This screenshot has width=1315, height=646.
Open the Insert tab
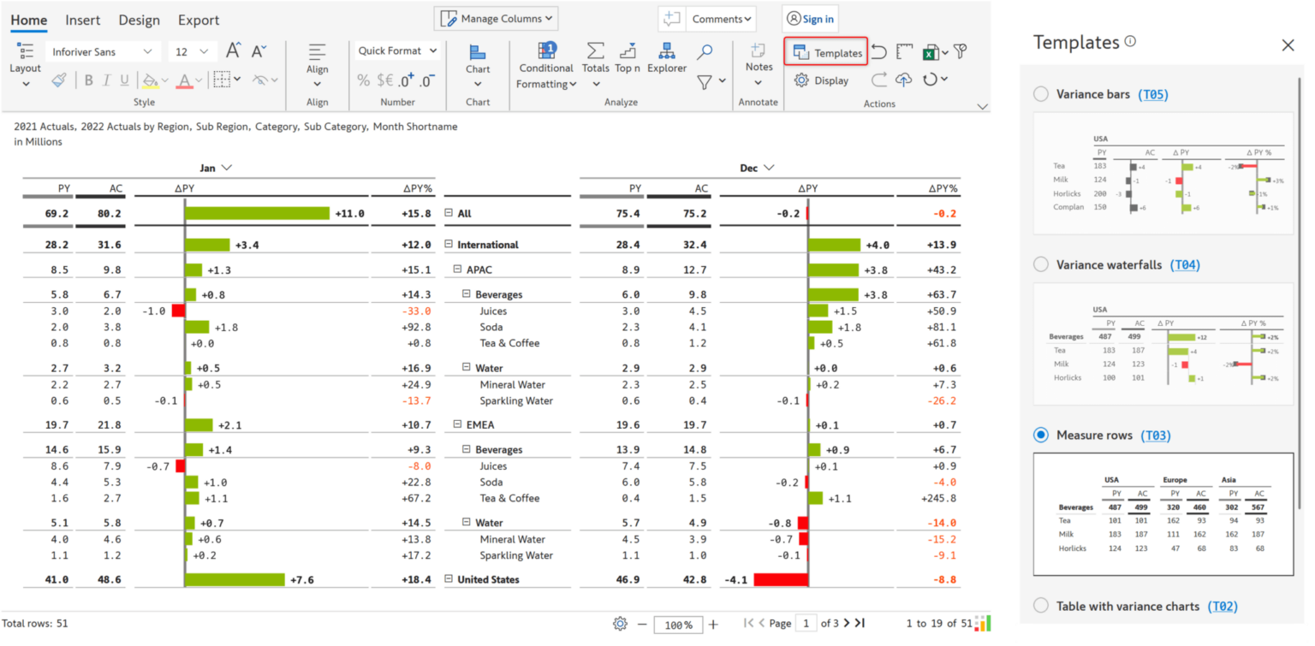(x=82, y=20)
